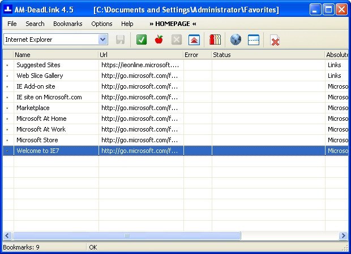Open the Help menu
The width and height of the screenshot is (351, 254).
tap(127, 24)
